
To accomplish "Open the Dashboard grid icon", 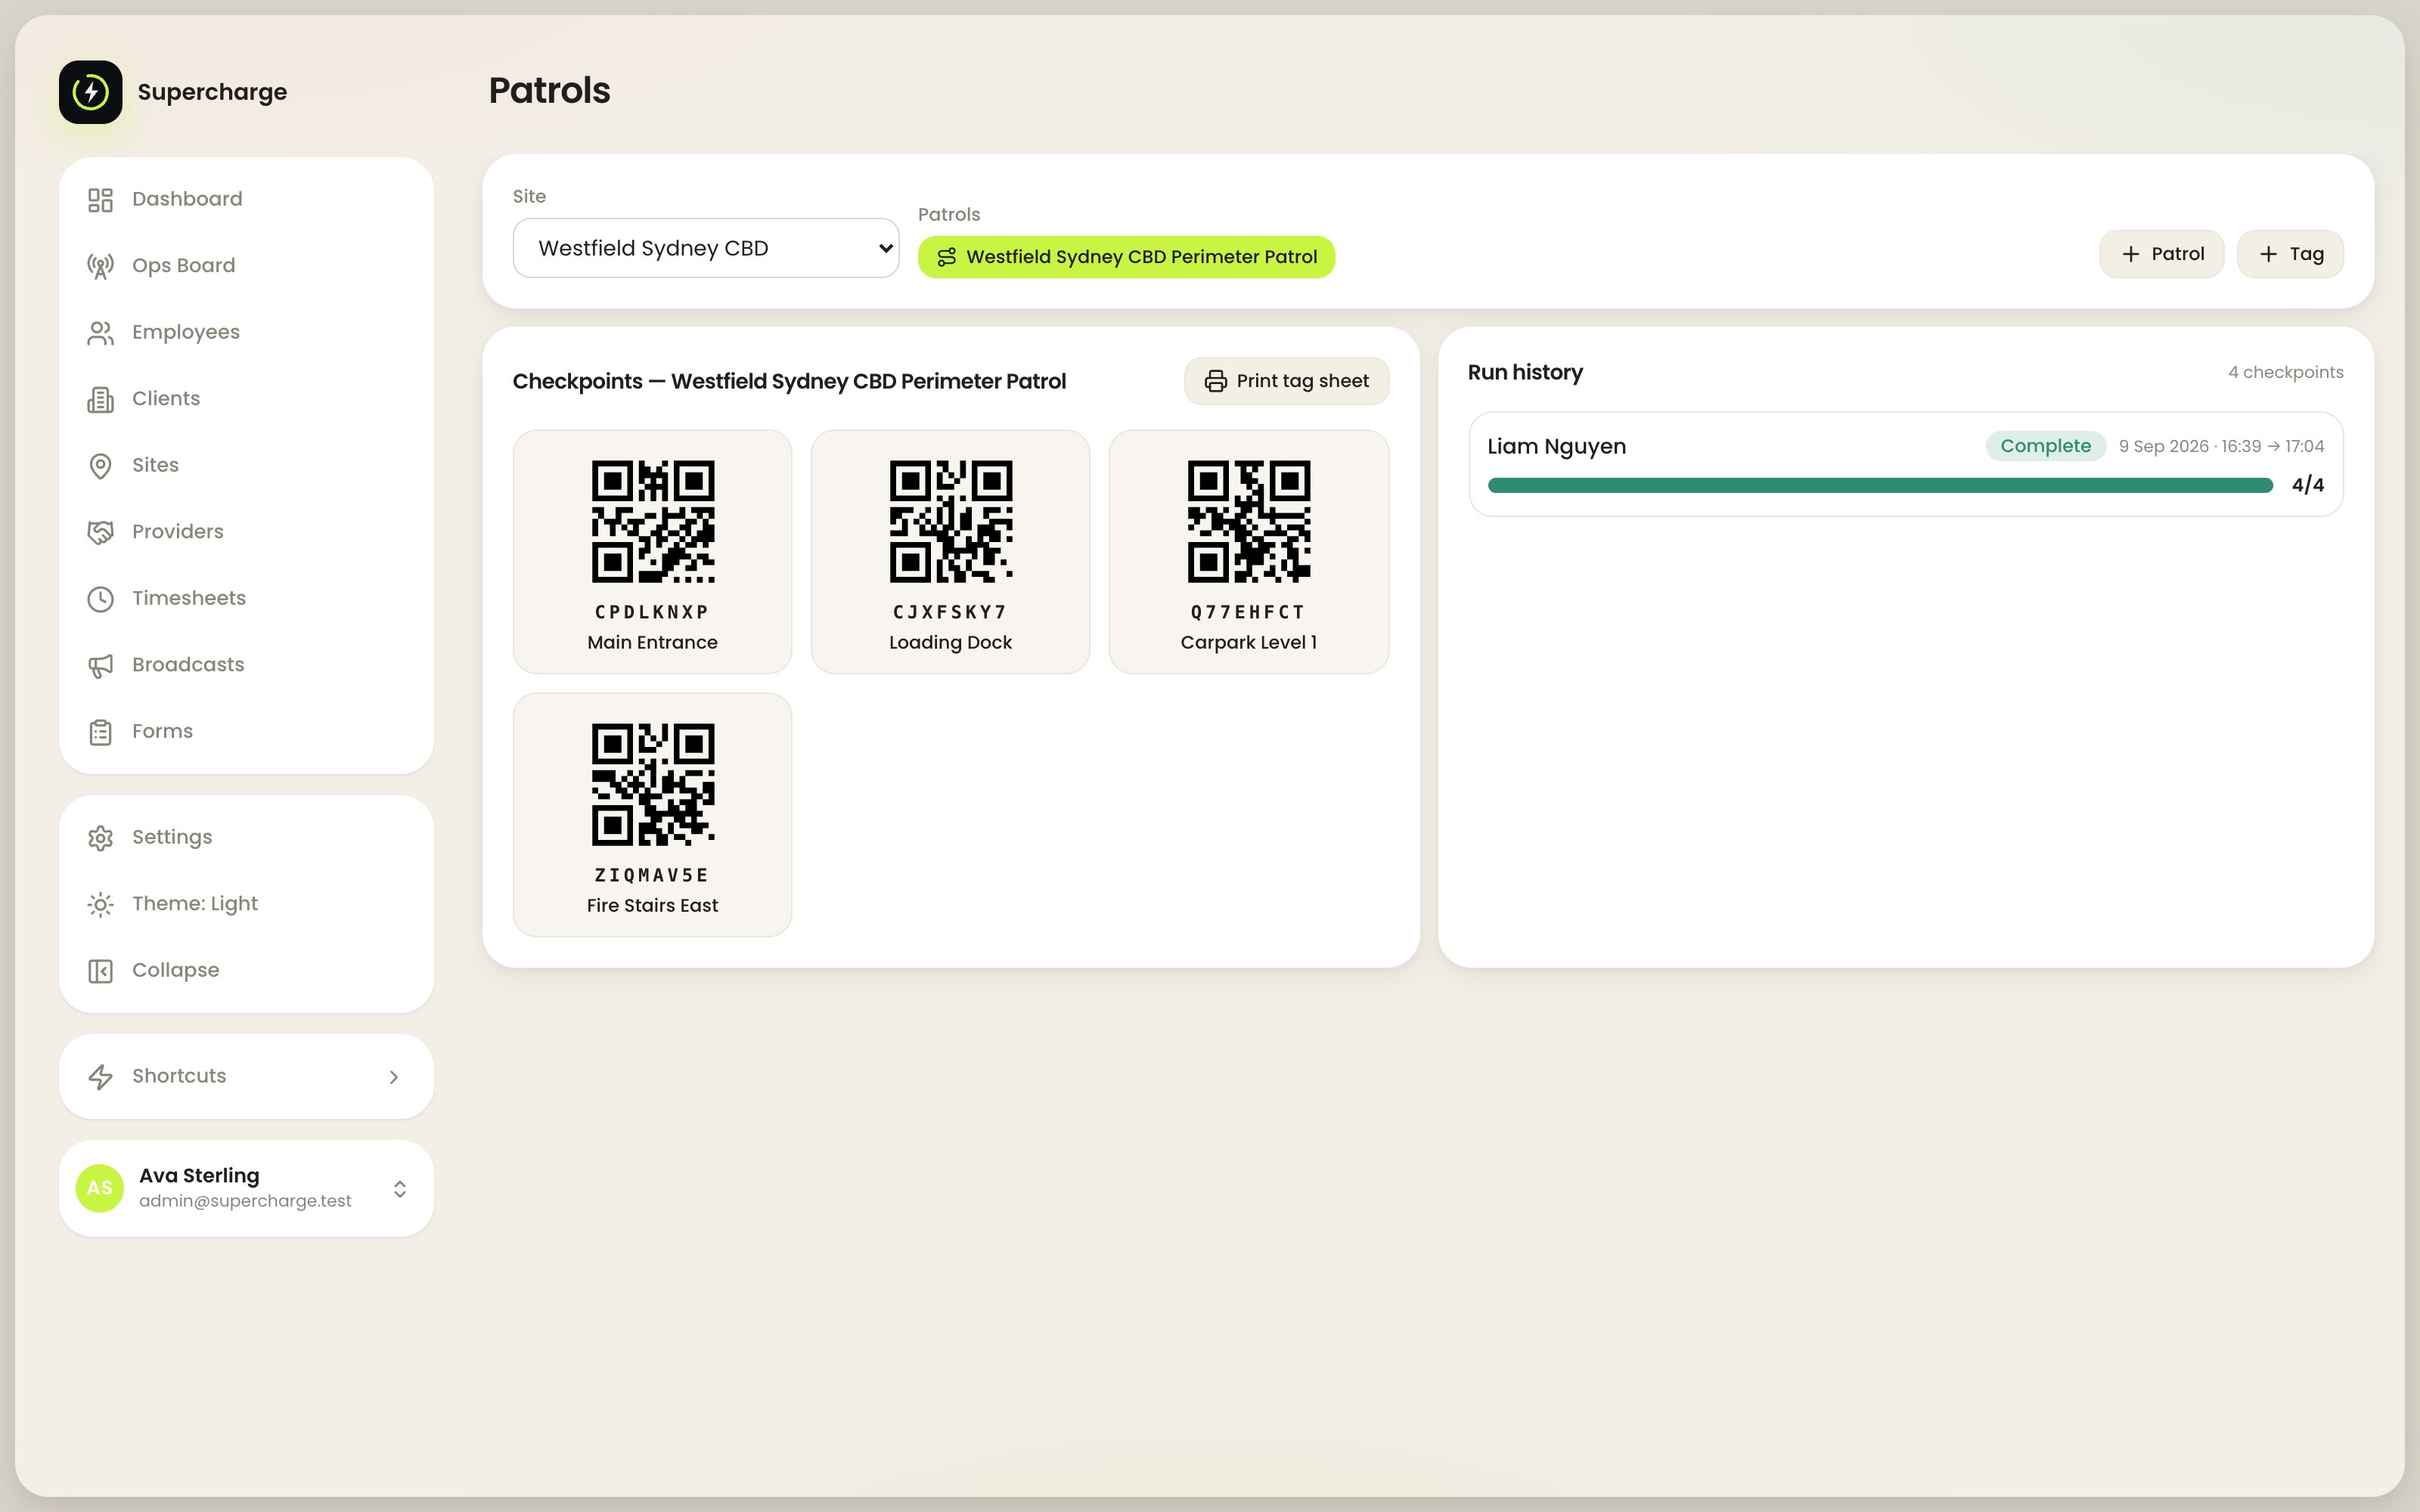I will [x=100, y=200].
